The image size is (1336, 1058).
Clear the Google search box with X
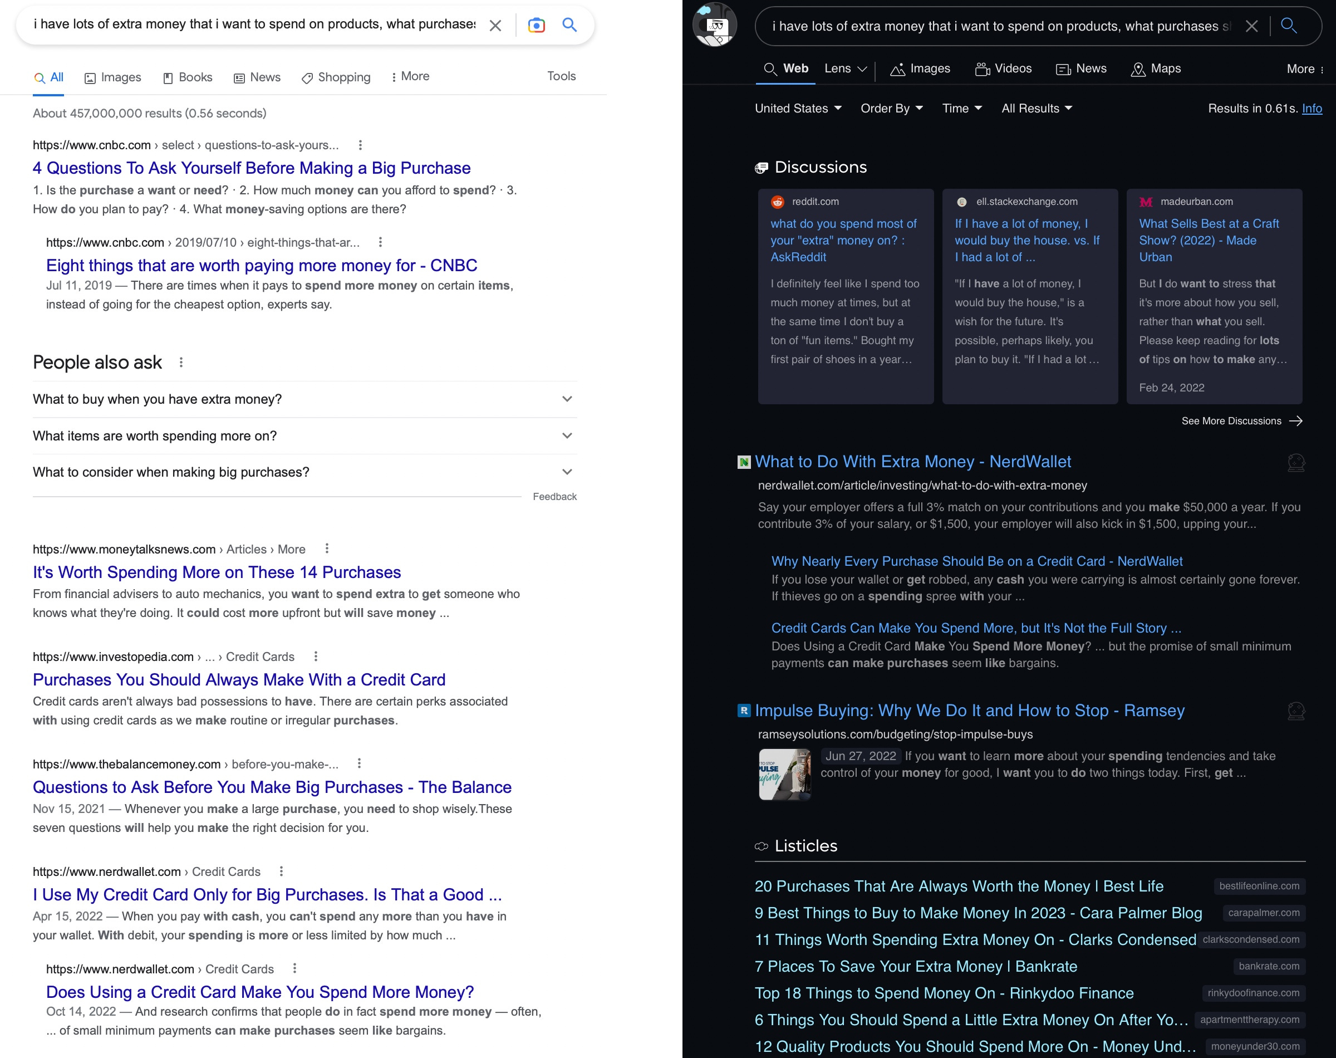tap(495, 26)
